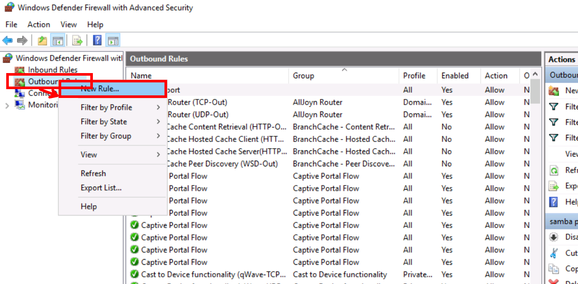This screenshot has width=578, height=284.
Task: Open the View submenu in context menu
Action: point(113,155)
